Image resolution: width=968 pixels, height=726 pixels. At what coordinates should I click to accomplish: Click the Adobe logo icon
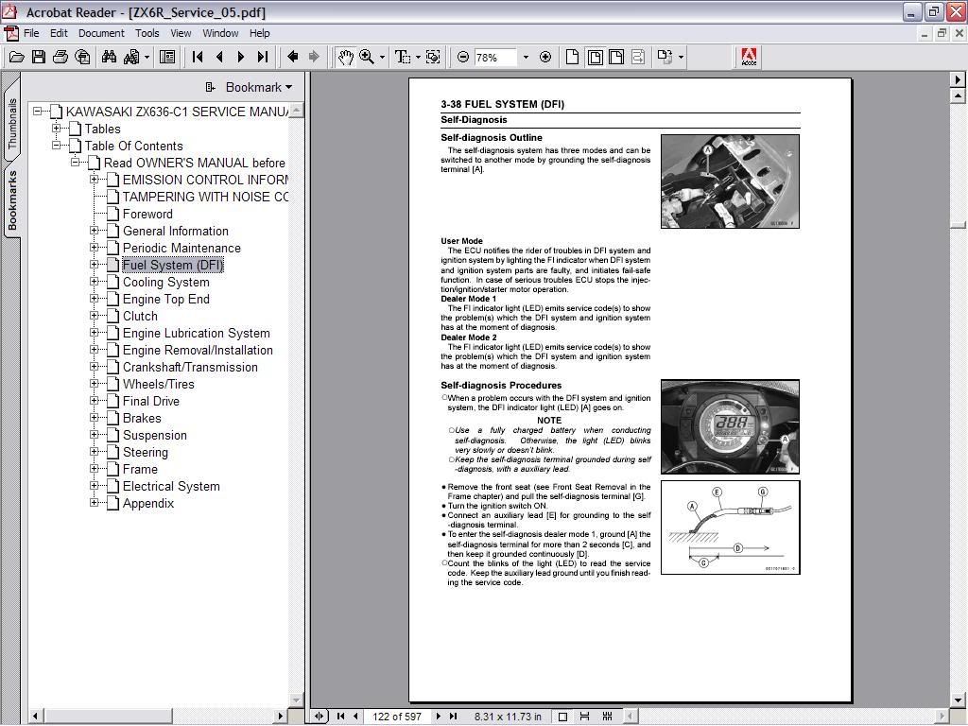point(749,58)
